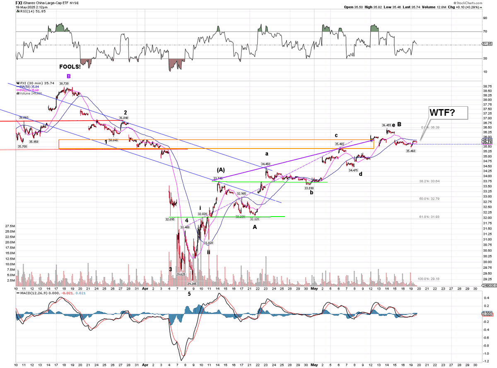Click the black "B" wave label beside "e"

click(x=399, y=124)
